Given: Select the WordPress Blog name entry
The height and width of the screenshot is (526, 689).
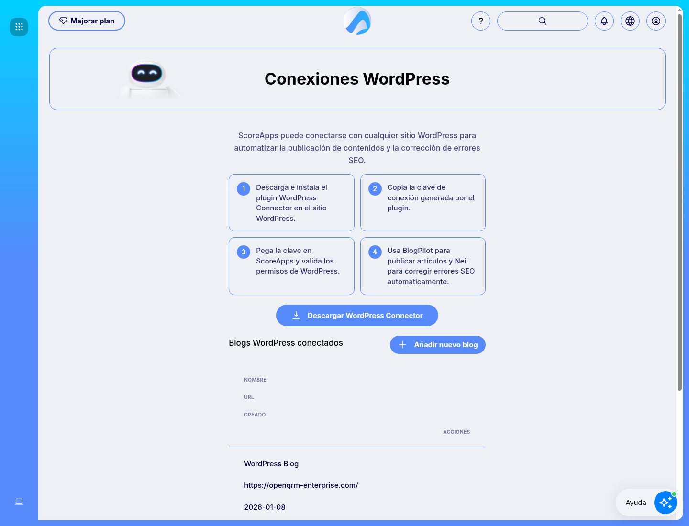Looking at the screenshot, I should click(271, 464).
